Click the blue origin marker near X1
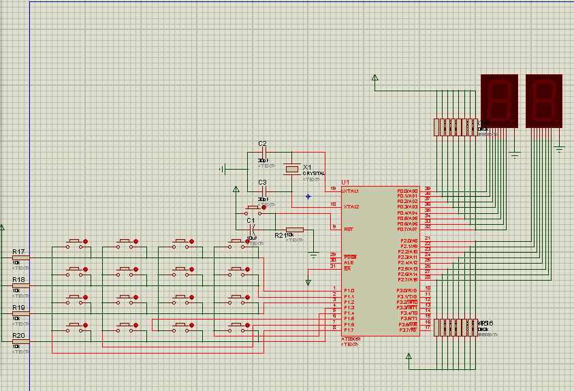 (x=308, y=197)
